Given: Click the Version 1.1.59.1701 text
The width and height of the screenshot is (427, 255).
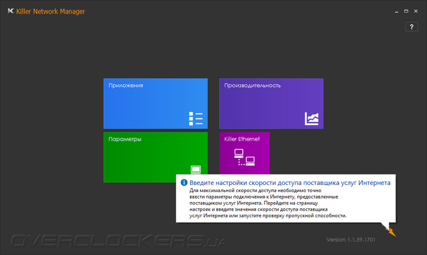Looking at the screenshot, I should click(x=350, y=240).
